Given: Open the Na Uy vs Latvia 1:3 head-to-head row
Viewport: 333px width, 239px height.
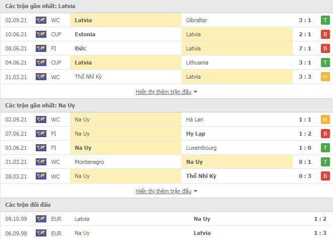Looking at the screenshot, I should [166, 233].
